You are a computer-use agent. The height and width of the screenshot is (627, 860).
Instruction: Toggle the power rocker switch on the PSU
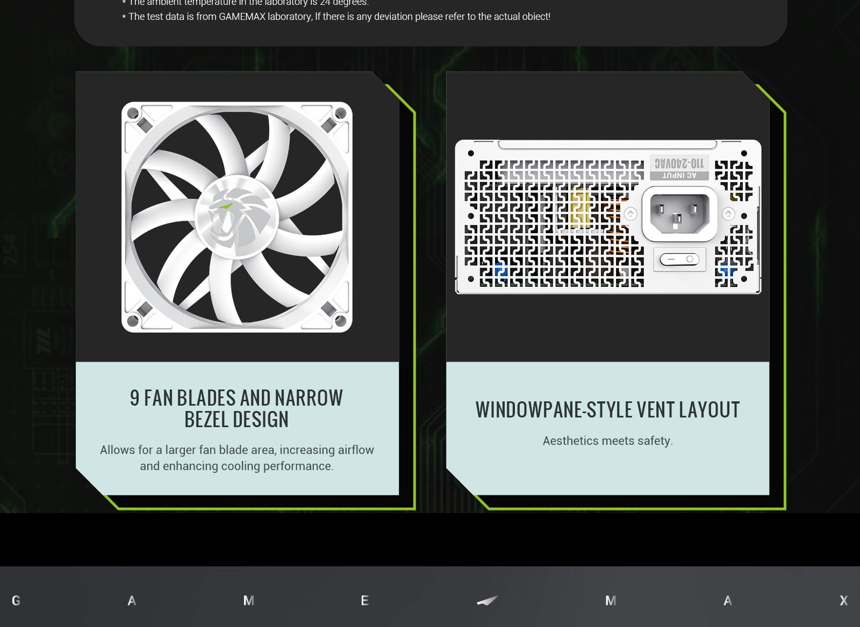[x=679, y=260]
